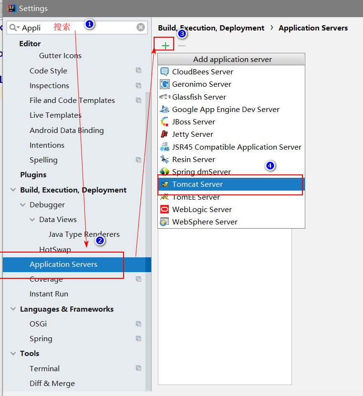This screenshot has height=396, width=363.
Task: Select Tomcat Server from the list
Action: (x=231, y=184)
